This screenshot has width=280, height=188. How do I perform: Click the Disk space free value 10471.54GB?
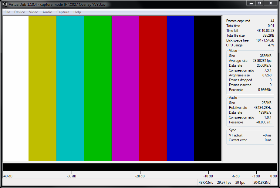coord(265,40)
